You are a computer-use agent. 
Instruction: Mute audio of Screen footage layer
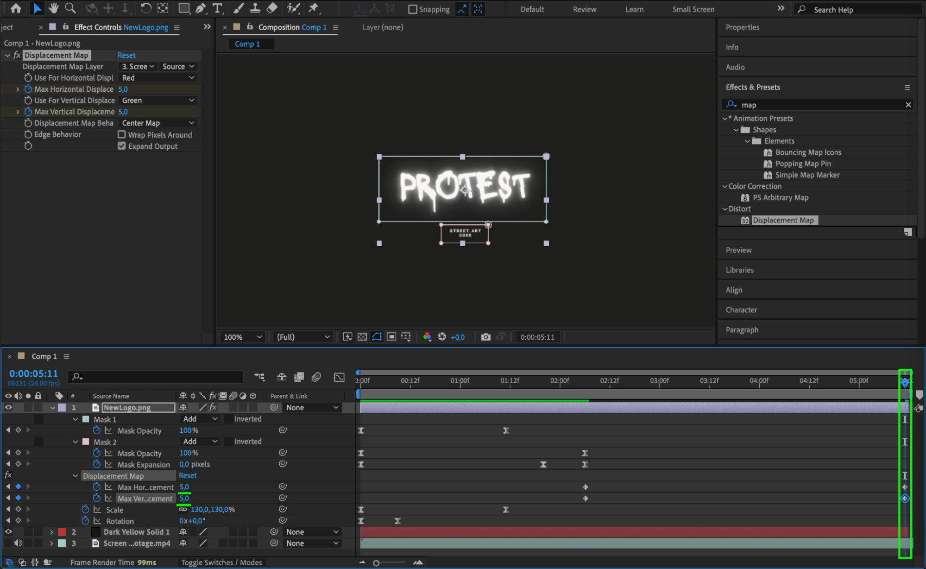18,543
